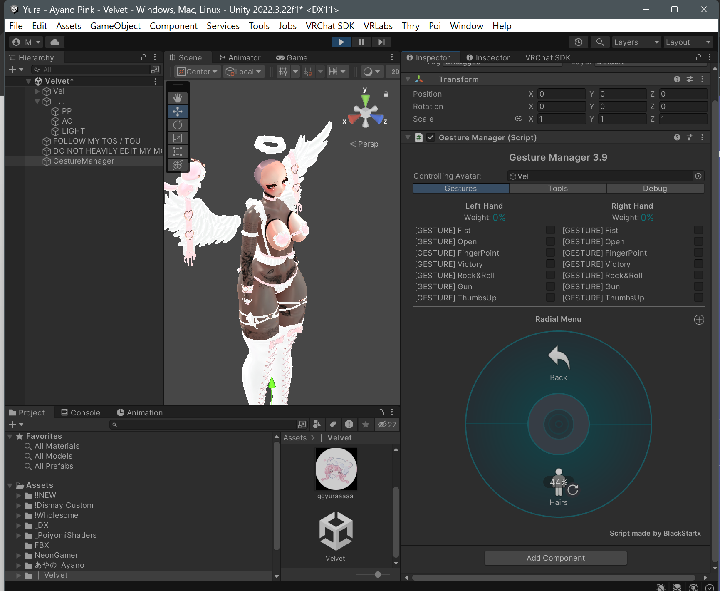Enable Right Hand Gun gesture
Image resolution: width=720 pixels, height=591 pixels.
tap(698, 286)
